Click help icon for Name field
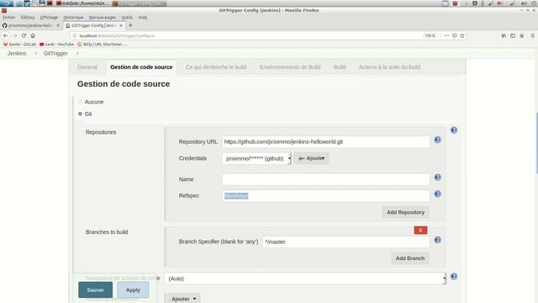The height and width of the screenshot is (303, 538). (437, 178)
